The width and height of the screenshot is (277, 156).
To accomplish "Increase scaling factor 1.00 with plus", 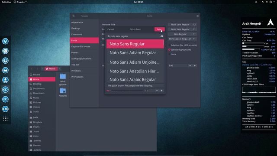I will (195, 65).
